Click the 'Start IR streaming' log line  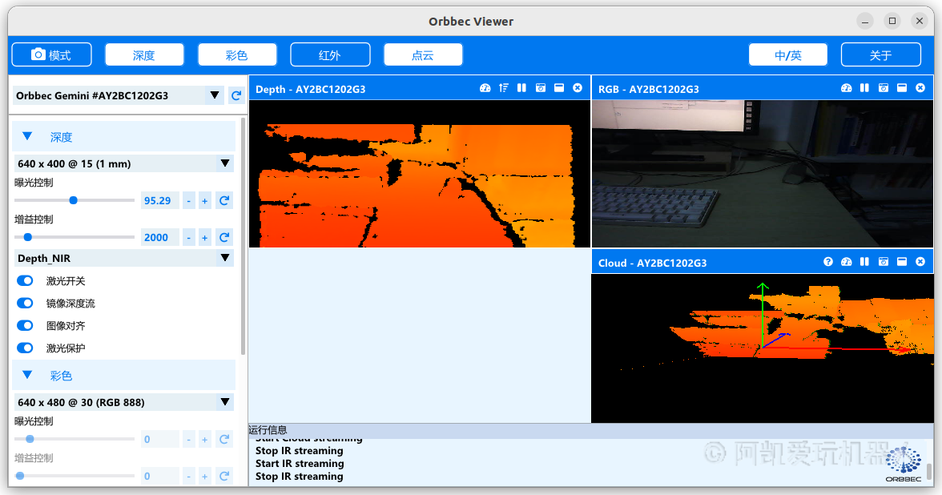300,463
